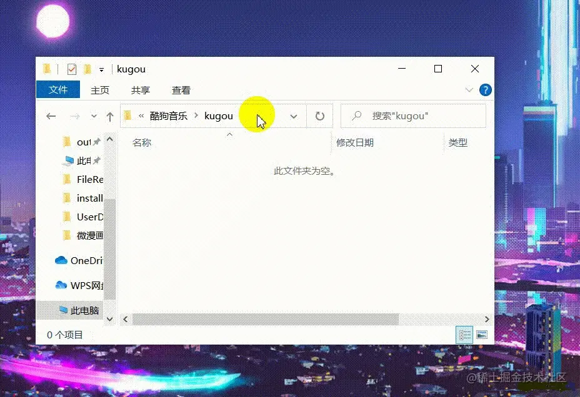This screenshot has height=397, width=580.
Task: Select the install folder in sidebar
Action: [x=82, y=198]
